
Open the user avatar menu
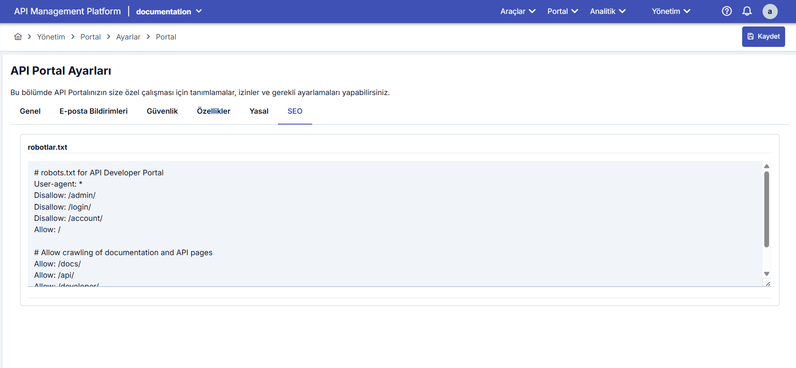(770, 11)
